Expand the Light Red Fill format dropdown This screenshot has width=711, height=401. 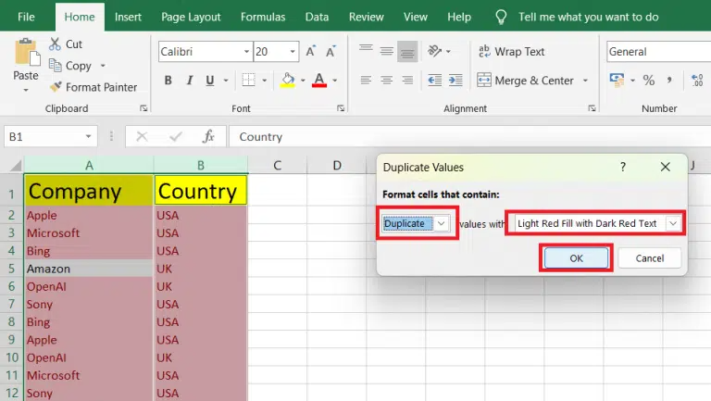pos(673,223)
